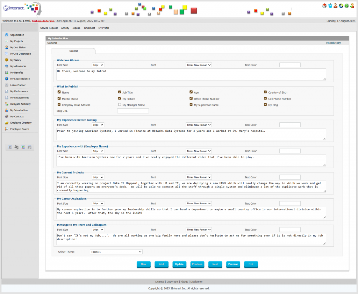The width and height of the screenshot is (358, 294).
Task: Click Text Color box under Message to My Peers
Action: click(x=290, y=230)
